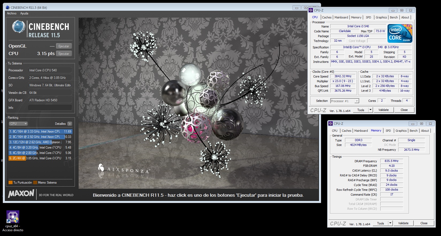
Task: Click the rendered scene preview image
Action: pyautogui.click(x=198, y=103)
